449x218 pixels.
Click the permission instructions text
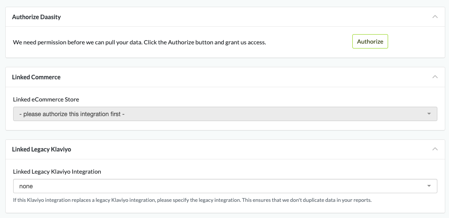pos(139,42)
